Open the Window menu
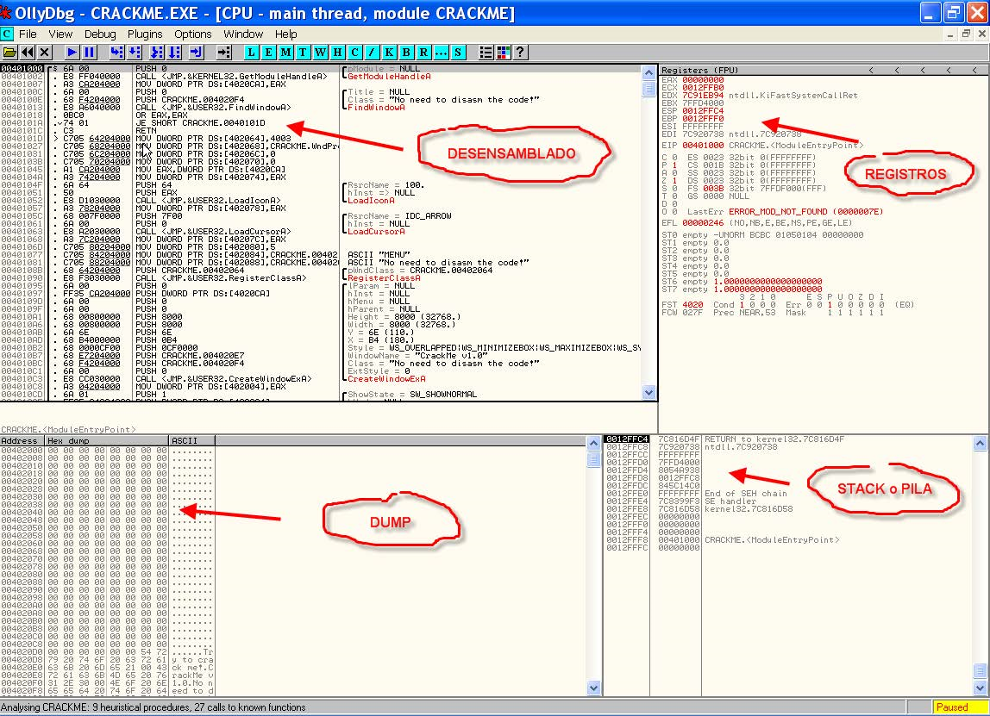Image resolution: width=990 pixels, height=716 pixels. pos(243,34)
